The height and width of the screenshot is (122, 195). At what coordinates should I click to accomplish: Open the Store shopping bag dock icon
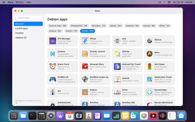181,116
